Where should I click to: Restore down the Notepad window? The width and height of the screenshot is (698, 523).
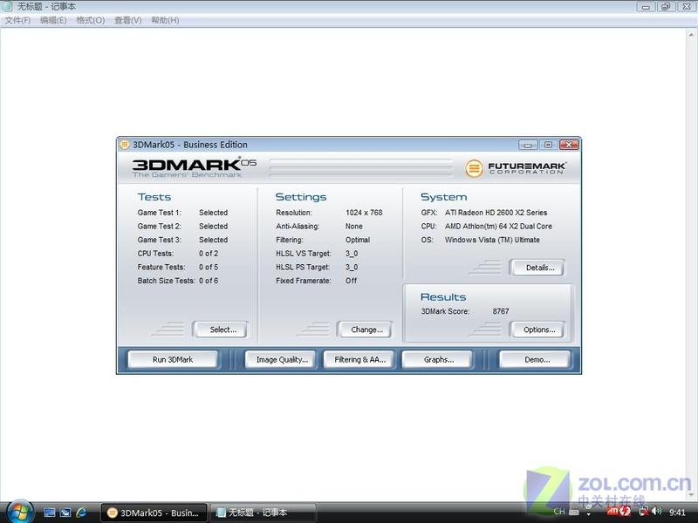pos(666,7)
